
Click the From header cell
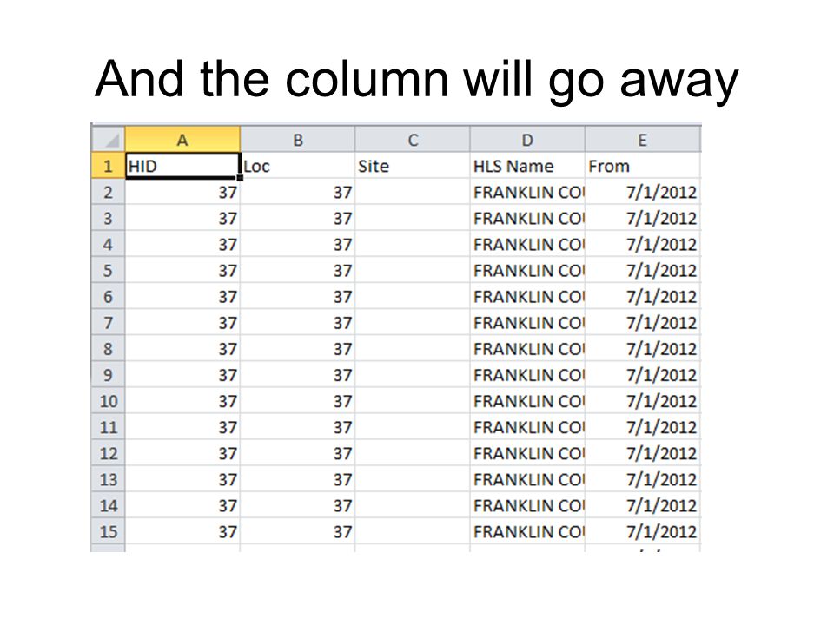(x=643, y=166)
